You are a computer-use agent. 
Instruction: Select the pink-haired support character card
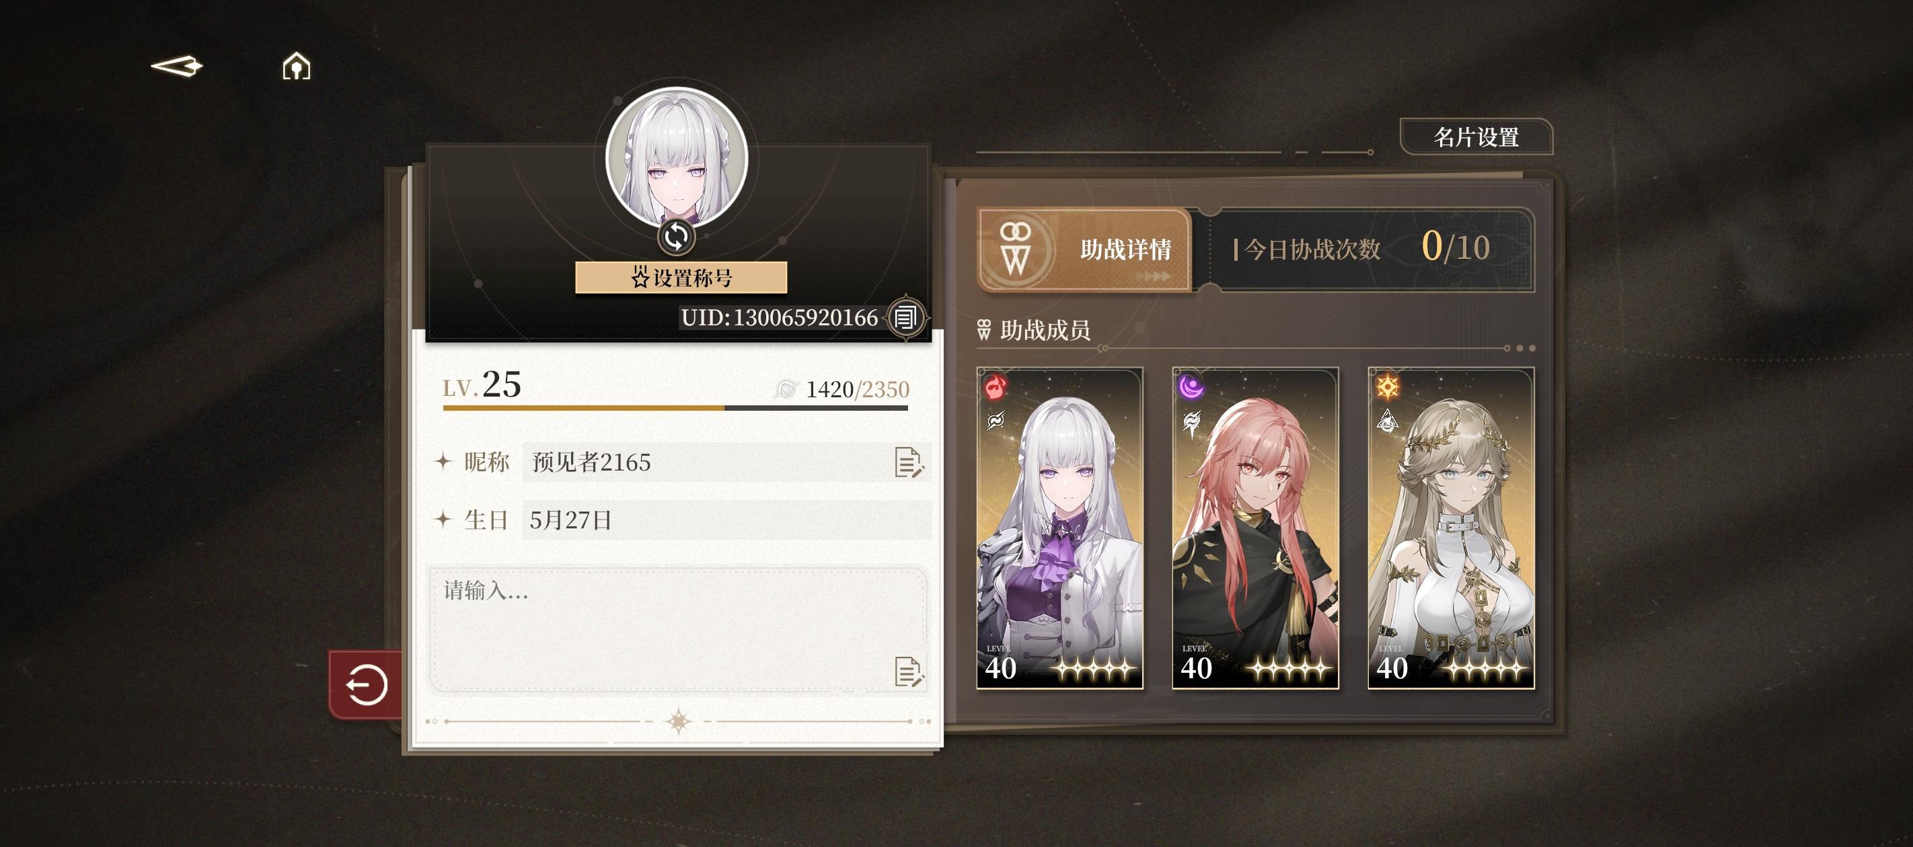1255,528
